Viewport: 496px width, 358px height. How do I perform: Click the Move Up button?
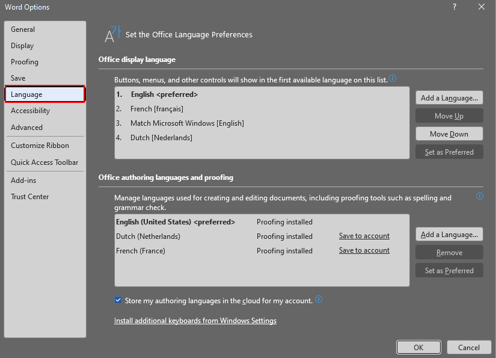tap(449, 116)
